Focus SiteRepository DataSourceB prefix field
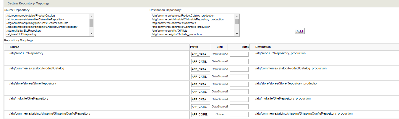This screenshot has width=399, height=119. pyautogui.click(x=201, y=107)
